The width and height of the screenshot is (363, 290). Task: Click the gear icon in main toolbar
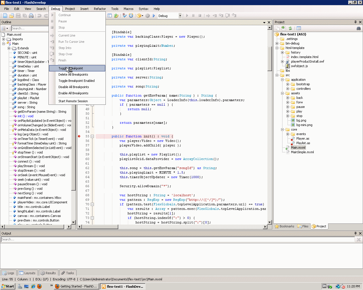click(147, 16)
